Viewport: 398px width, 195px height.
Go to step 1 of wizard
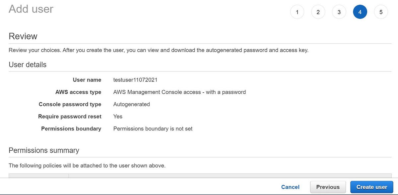(x=297, y=12)
